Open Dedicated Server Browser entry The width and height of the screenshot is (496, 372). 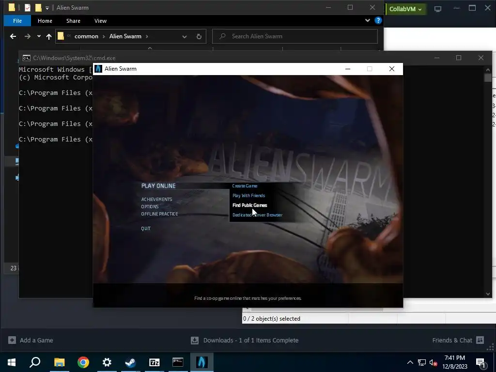click(257, 215)
